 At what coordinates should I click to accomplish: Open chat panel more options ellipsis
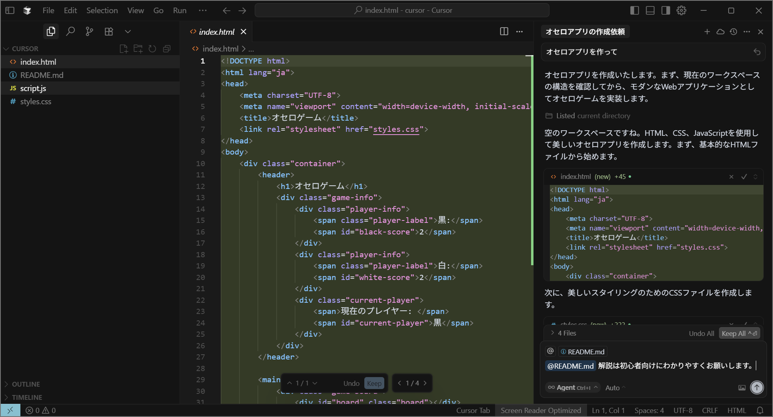[747, 32]
